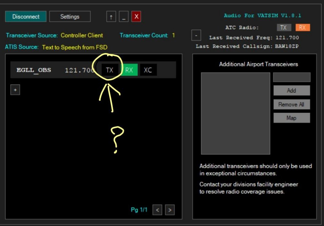The height and width of the screenshot is (226, 324).
Task: Click the airport text field above Add
Action: pos(292,77)
